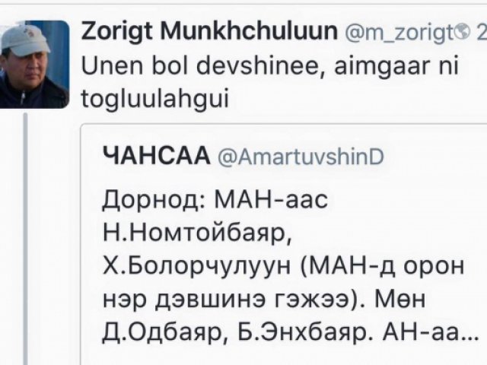Open the Zorigt Munkhchuluun display name
Viewport: 487px width, 365px height.
coord(209,31)
